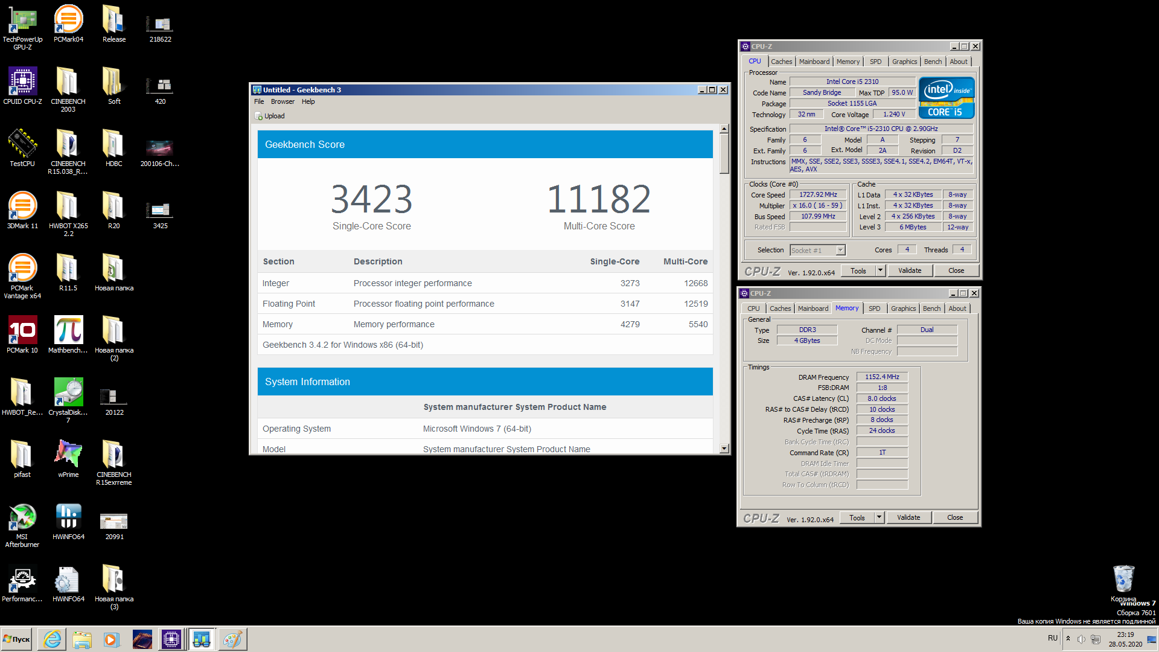Expand Tools dropdown arrow in bottom CPU-Z
The image size is (1159, 652).
pos(879,517)
